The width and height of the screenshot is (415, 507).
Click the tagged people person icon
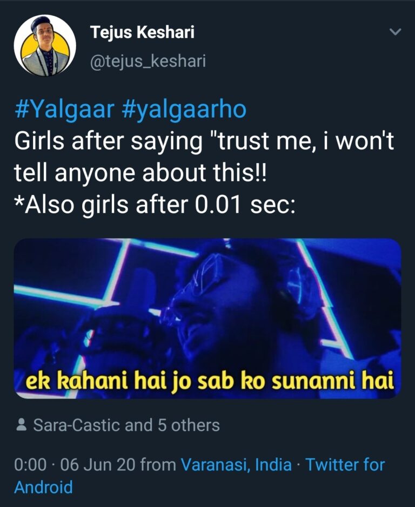coord(22,425)
